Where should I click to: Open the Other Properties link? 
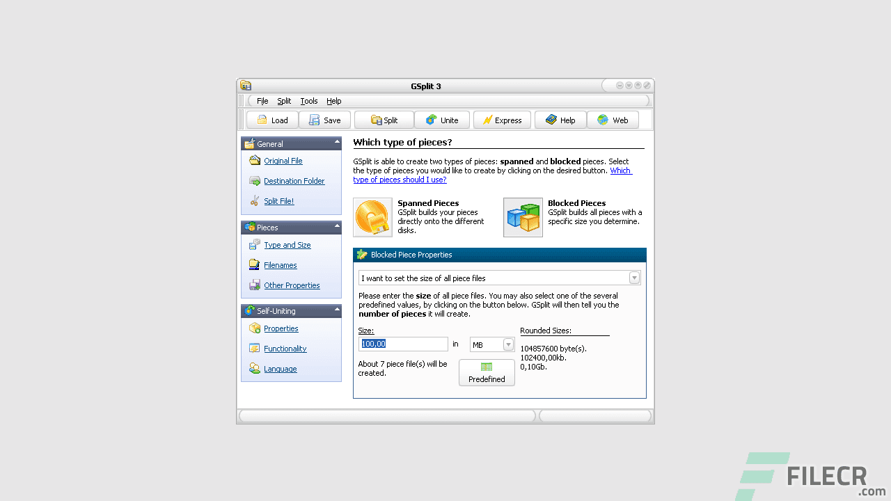pyautogui.click(x=292, y=285)
